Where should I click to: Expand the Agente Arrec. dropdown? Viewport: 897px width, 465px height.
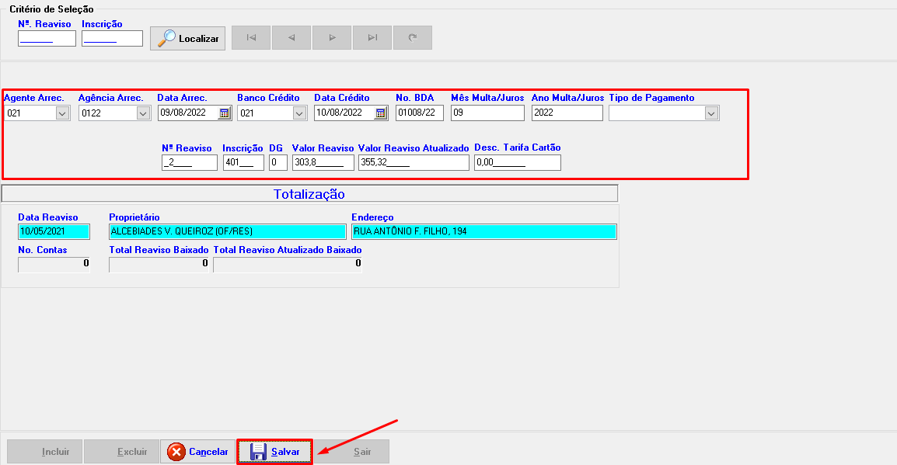(63, 113)
